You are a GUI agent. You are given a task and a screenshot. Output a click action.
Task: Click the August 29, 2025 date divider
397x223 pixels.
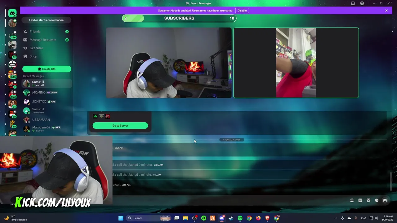click(x=232, y=140)
